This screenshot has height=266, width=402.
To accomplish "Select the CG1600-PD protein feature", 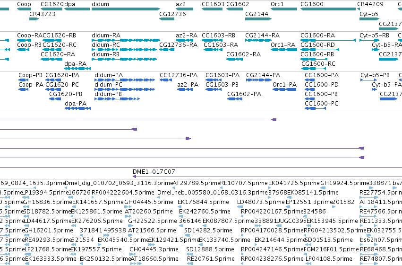I will click(310, 89).
